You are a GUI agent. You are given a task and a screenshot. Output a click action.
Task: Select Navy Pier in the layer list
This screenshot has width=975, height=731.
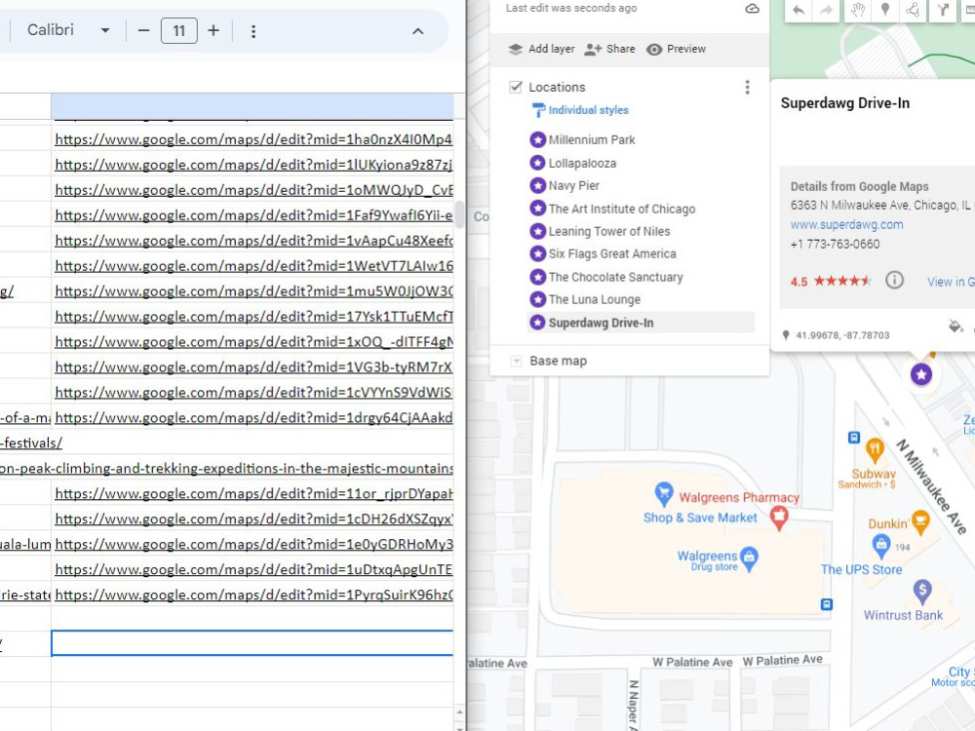(x=574, y=185)
